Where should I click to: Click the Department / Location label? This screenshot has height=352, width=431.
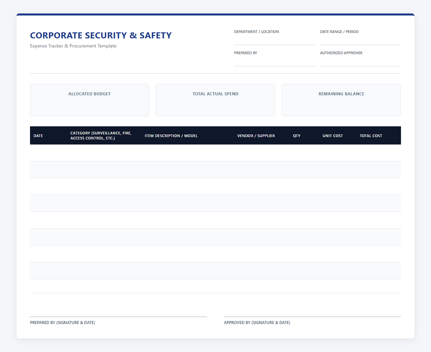pyautogui.click(x=256, y=32)
